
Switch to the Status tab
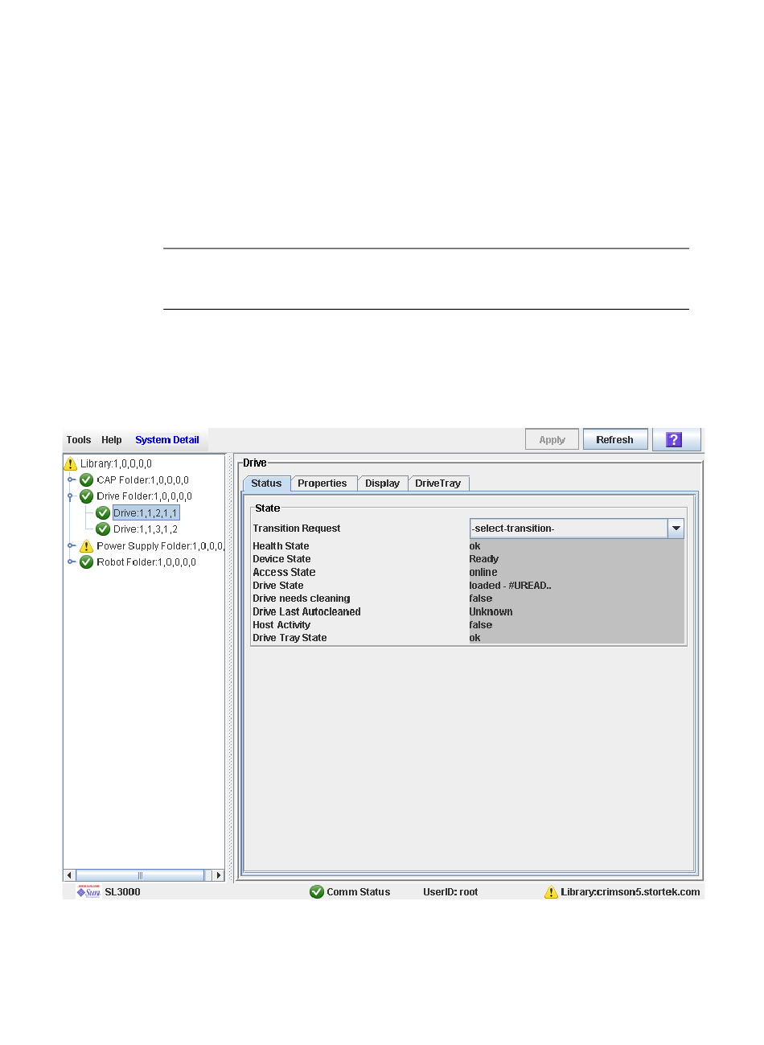[266, 483]
